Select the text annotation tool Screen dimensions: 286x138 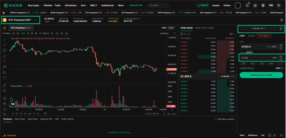(x=4, y=61)
